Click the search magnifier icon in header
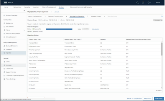 click(x=137, y=3)
